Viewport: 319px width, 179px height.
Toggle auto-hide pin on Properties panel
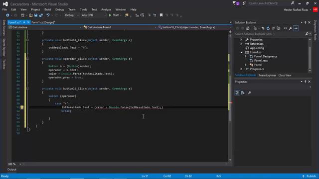point(306,82)
